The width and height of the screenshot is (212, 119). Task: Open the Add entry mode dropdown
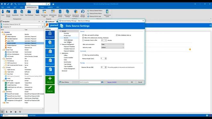(x=113, y=48)
